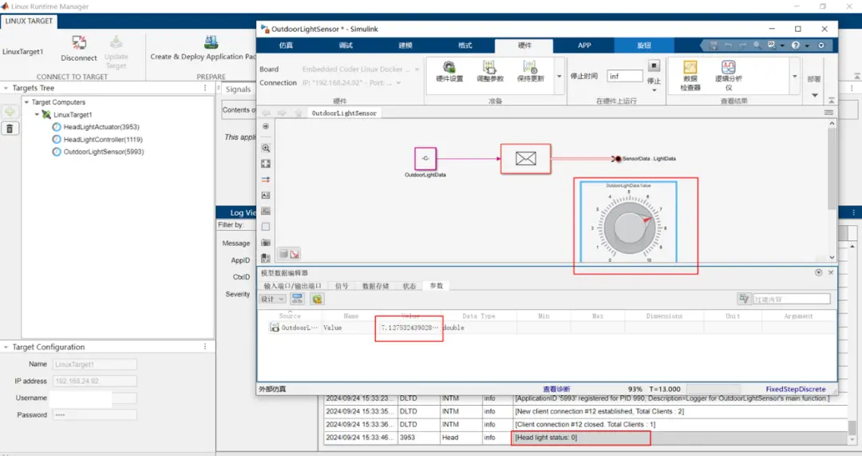
Task: Switch to the 建模 ribbon tab
Action: point(405,46)
